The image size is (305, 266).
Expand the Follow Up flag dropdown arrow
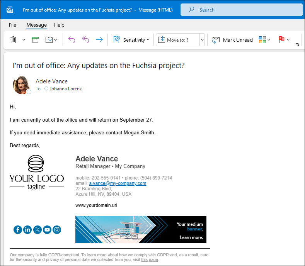[x=288, y=40]
